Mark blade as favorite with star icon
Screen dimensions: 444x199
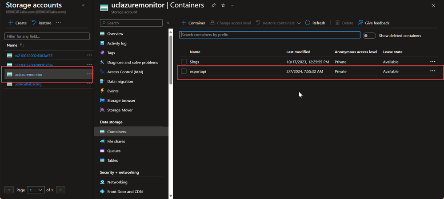(223, 5)
